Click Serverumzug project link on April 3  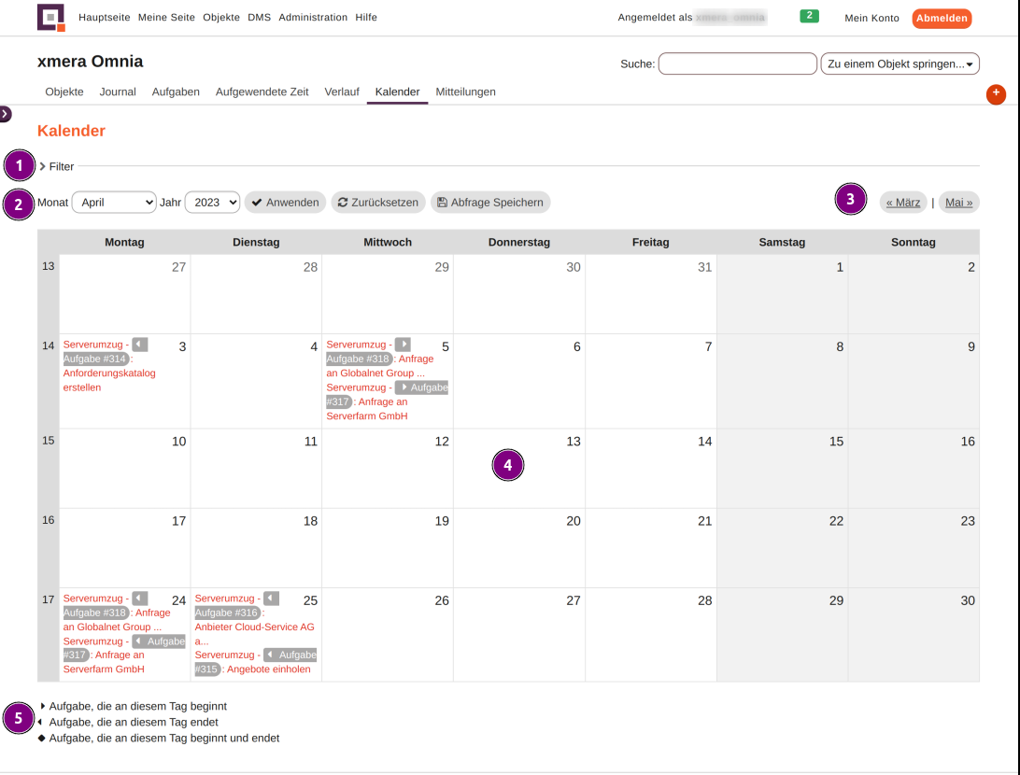92,345
